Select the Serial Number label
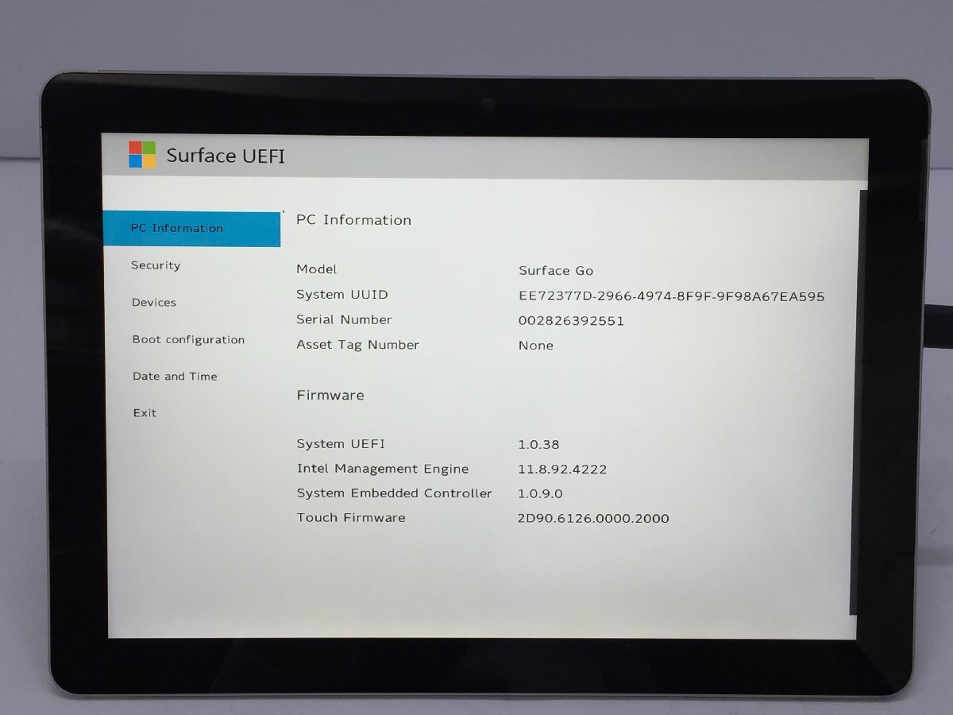The image size is (953, 715). 344,319
